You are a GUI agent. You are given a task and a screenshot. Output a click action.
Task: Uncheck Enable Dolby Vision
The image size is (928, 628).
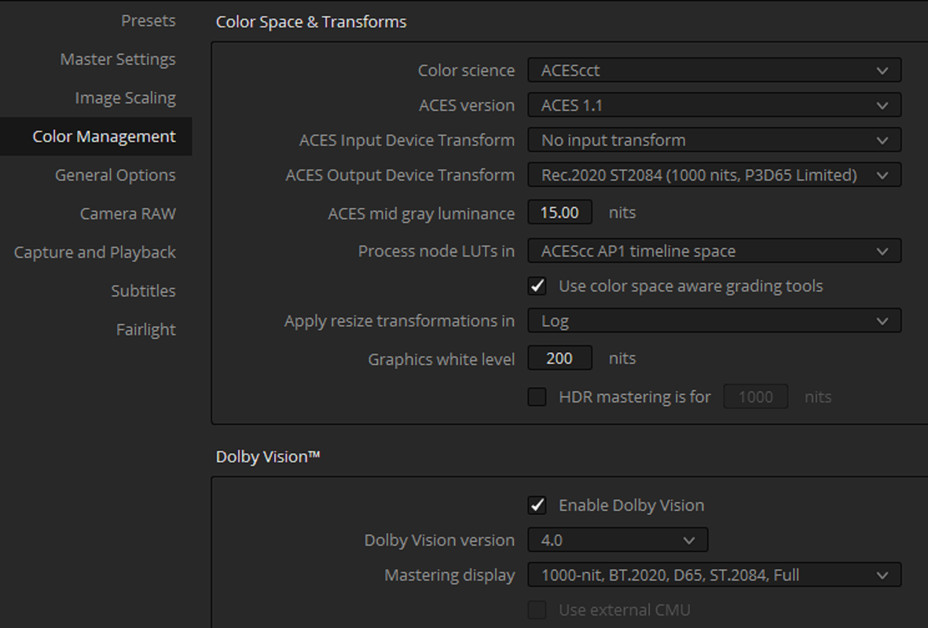coord(537,506)
